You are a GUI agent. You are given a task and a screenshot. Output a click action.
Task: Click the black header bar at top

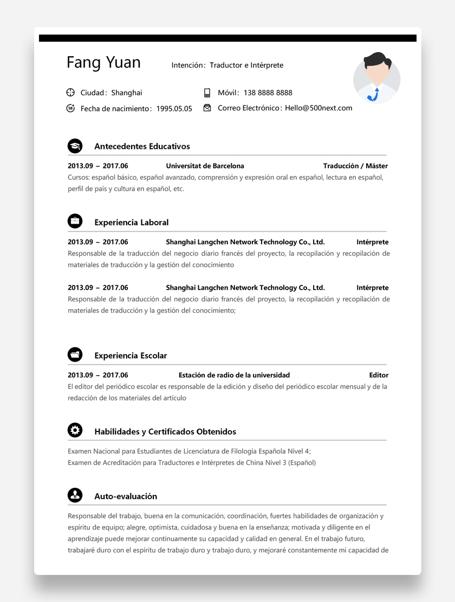click(227, 38)
